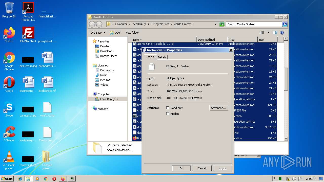This screenshot has height=182, width=324.
Task: Expand the Mozilla Firefox breadcrumb arrow
Action: click(x=193, y=24)
